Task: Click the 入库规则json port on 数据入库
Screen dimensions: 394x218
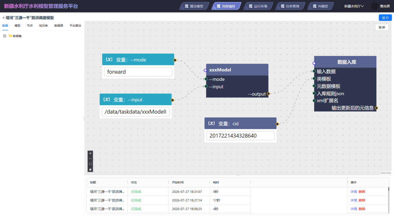Action: coord(314,93)
